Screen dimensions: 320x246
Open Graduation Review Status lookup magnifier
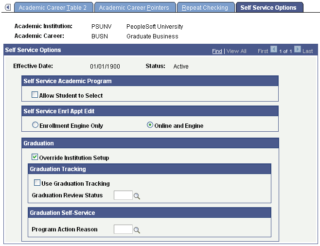coord(137,196)
